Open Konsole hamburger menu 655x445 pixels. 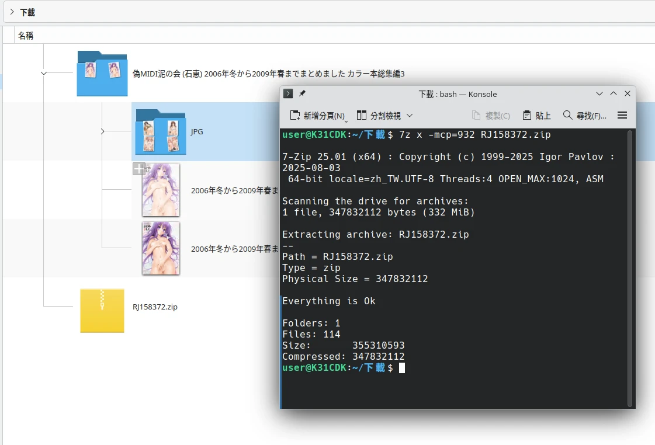(x=622, y=115)
